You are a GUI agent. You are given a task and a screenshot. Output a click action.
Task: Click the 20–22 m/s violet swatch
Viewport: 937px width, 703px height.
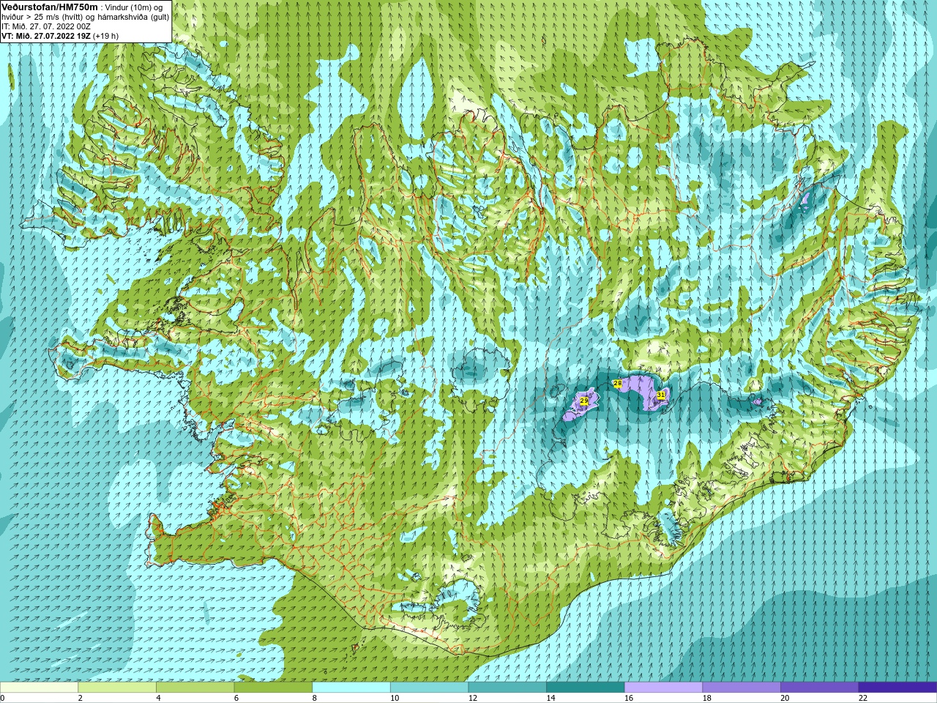pos(820,687)
